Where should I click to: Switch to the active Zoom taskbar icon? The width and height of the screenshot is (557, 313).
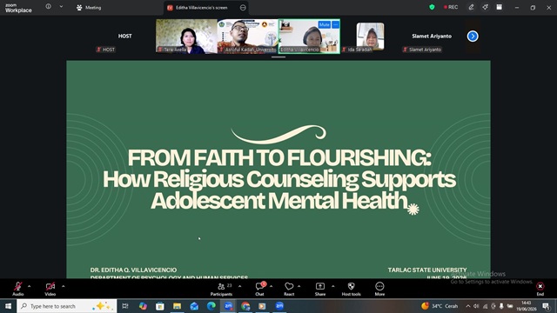tap(228, 306)
